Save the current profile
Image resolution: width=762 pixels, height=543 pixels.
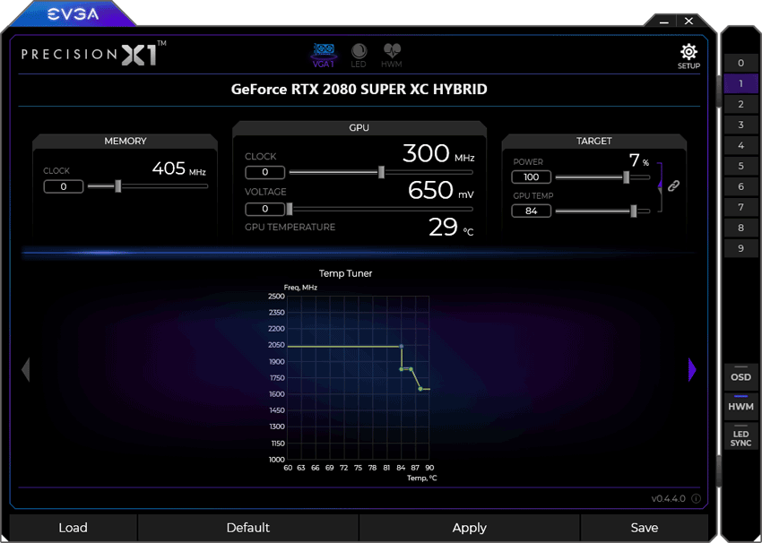[x=645, y=528]
